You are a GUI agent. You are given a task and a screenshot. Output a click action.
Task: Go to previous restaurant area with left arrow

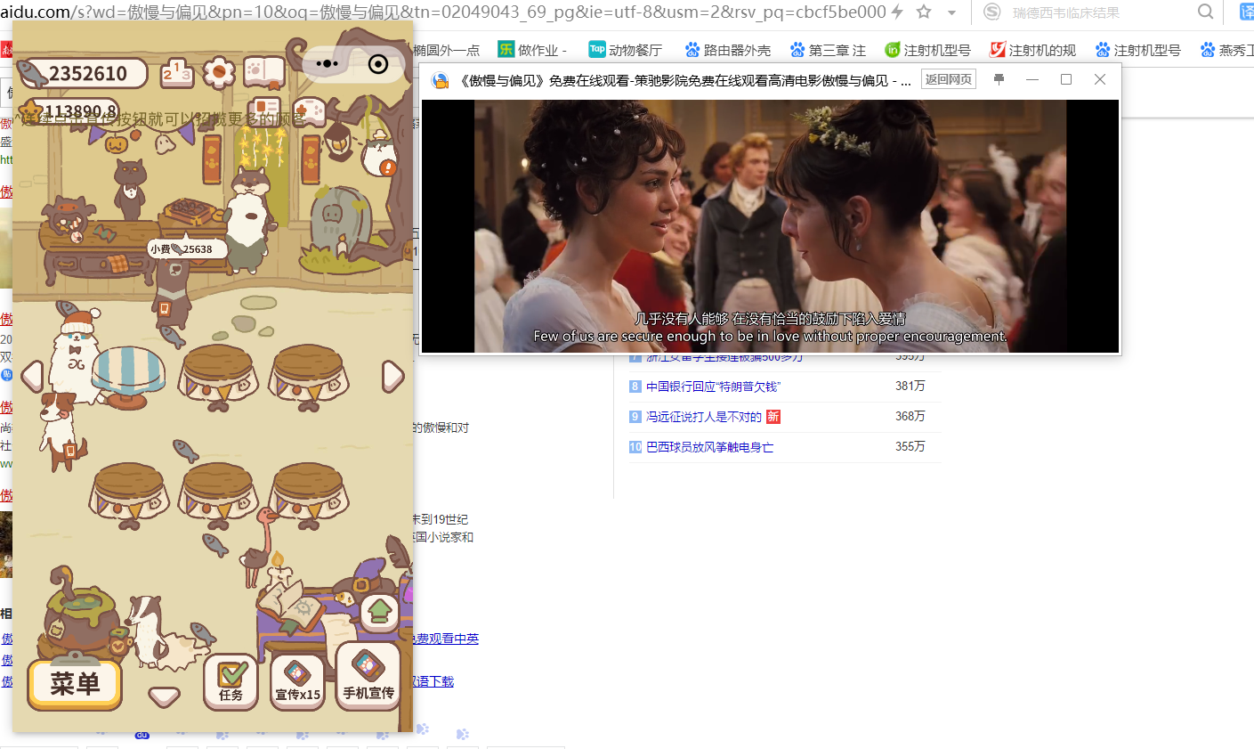[x=32, y=376]
